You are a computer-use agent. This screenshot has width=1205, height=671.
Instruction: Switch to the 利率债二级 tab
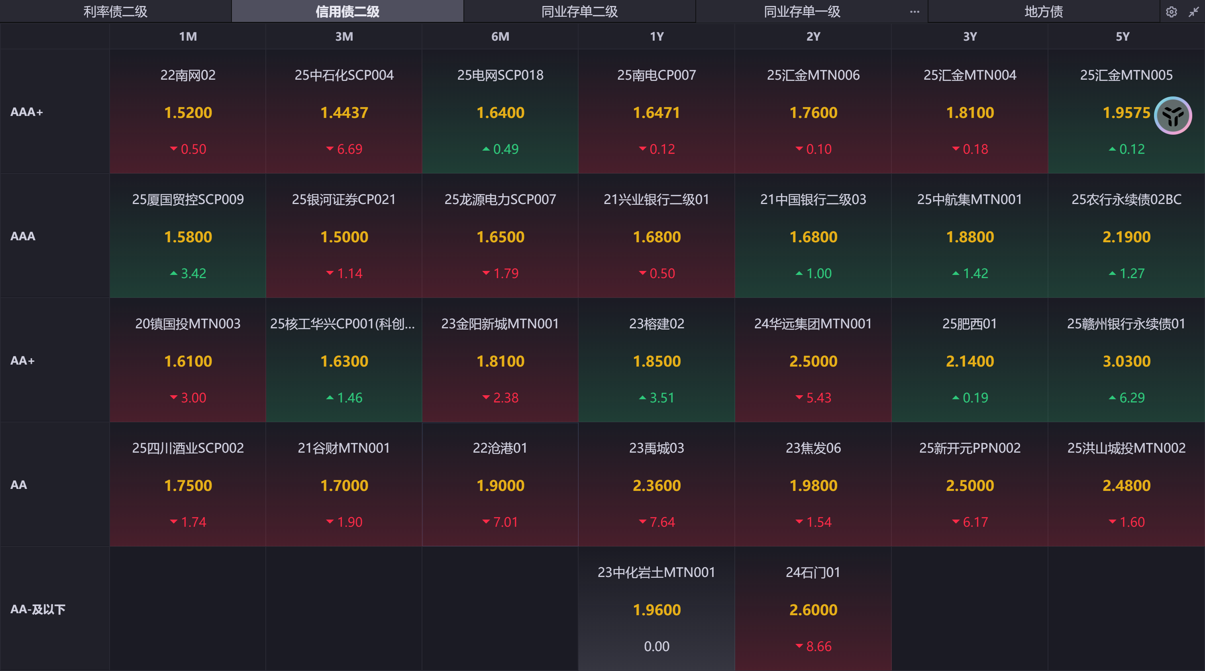pyautogui.click(x=116, y=12)
